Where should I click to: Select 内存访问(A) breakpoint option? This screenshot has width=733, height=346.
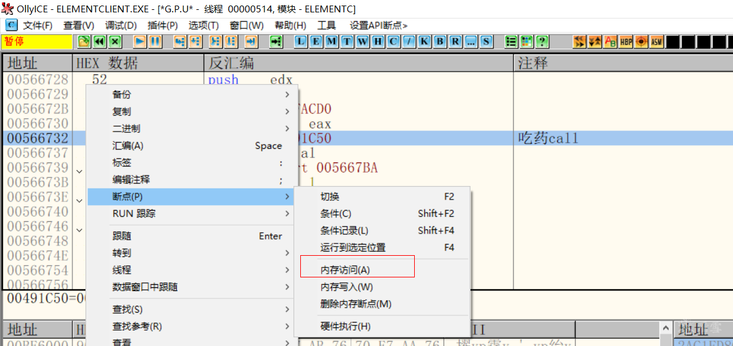[382, 270]
